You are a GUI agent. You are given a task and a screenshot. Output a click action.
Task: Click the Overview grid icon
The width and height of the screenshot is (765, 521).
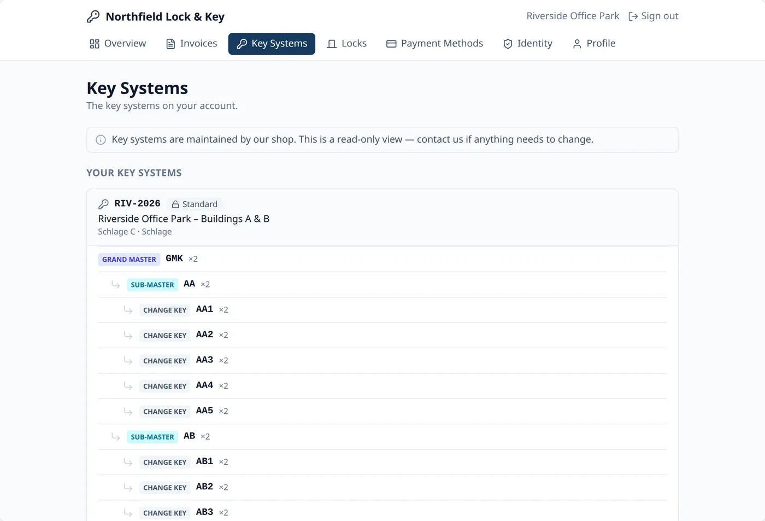(95, 44)
